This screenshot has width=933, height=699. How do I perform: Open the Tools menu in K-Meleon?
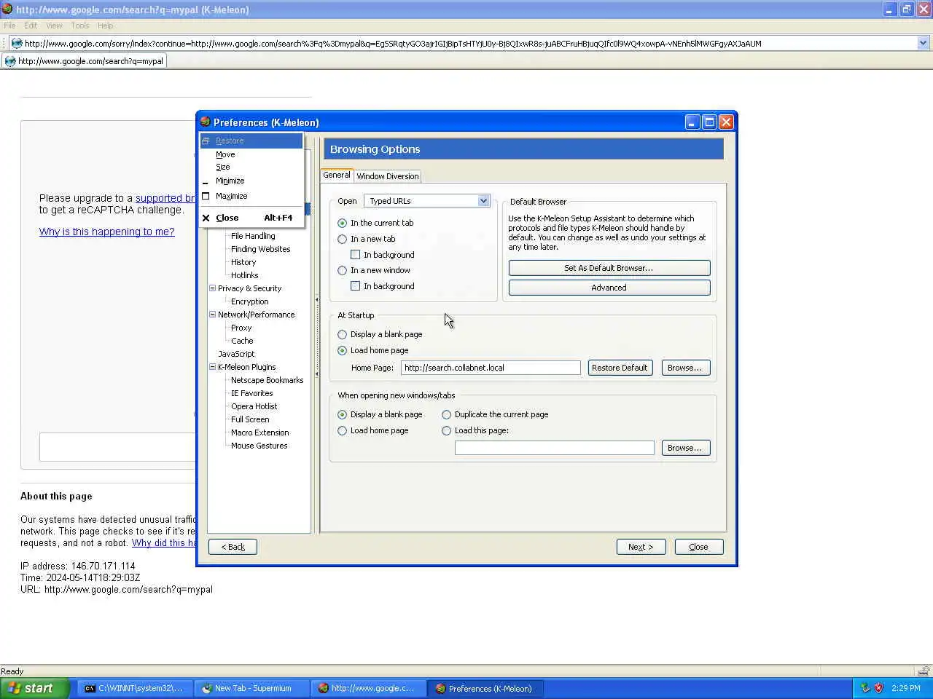coord(80,25)
